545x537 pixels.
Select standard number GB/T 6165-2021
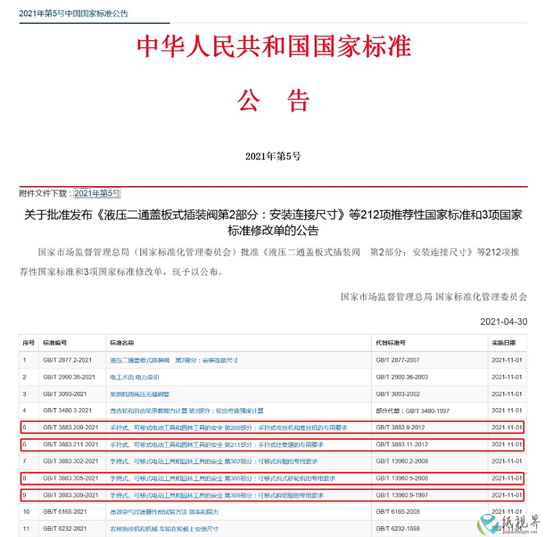click(65, 512)
